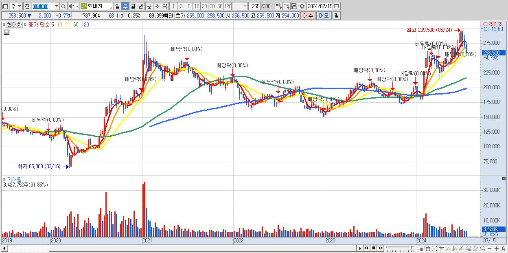
Task: Open the chart layout toggle icon at top-left
Action: 5,6
